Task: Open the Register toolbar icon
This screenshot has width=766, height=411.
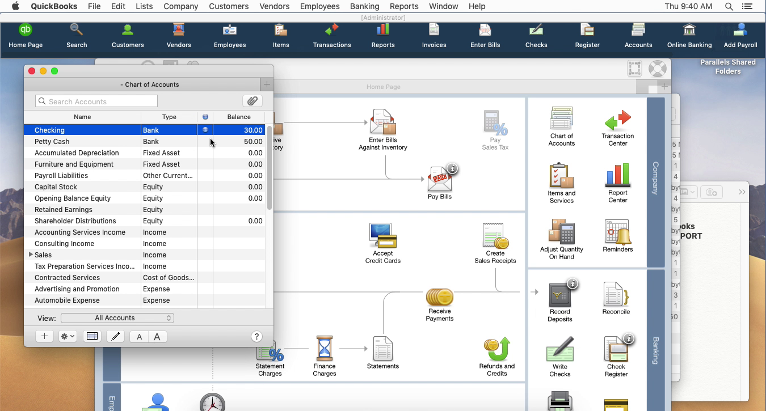Action: 587,36
